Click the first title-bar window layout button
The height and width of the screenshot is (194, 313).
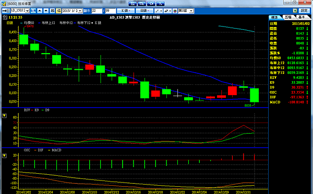tap(133, 4)
